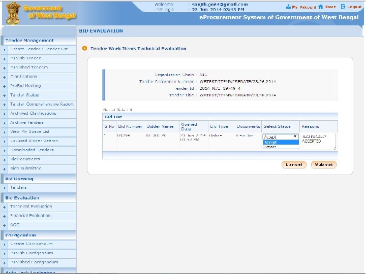Open the View Doc link

245,135
